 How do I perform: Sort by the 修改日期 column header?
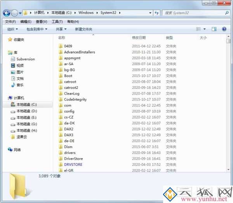[139, 38]
